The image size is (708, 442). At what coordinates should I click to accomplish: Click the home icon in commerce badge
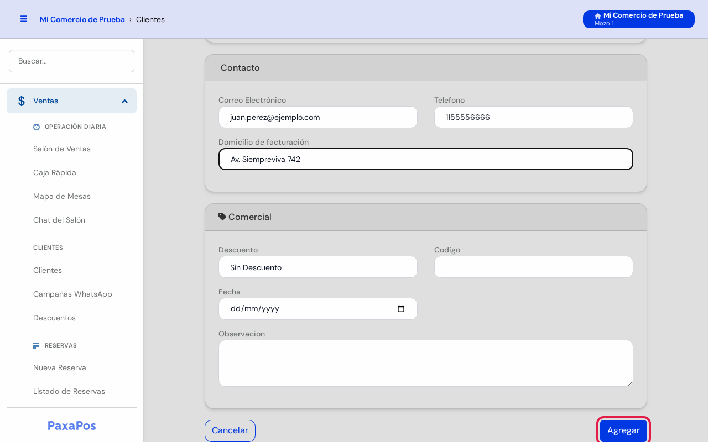pos(598,16)
